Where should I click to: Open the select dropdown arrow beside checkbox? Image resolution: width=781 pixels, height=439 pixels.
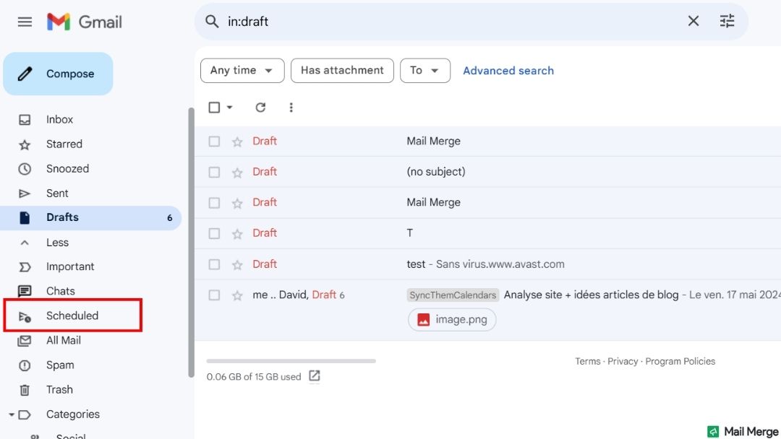pyautogui.click(x=230, y=108)
